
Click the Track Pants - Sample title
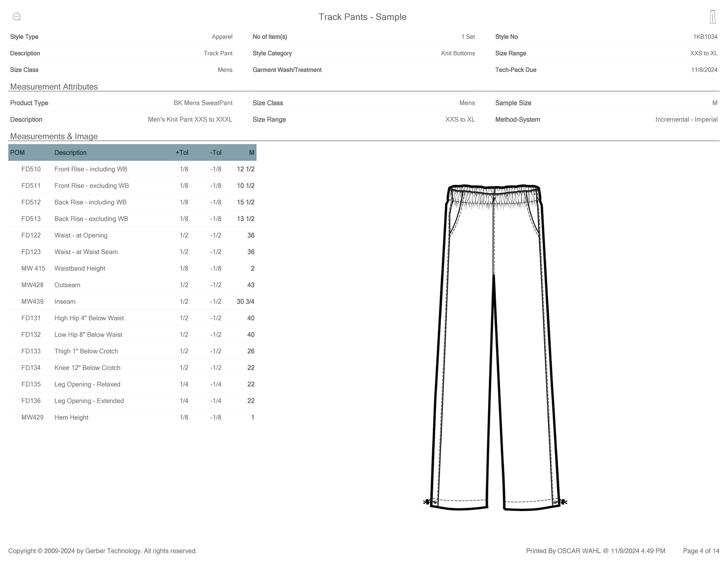coord(362,17)
